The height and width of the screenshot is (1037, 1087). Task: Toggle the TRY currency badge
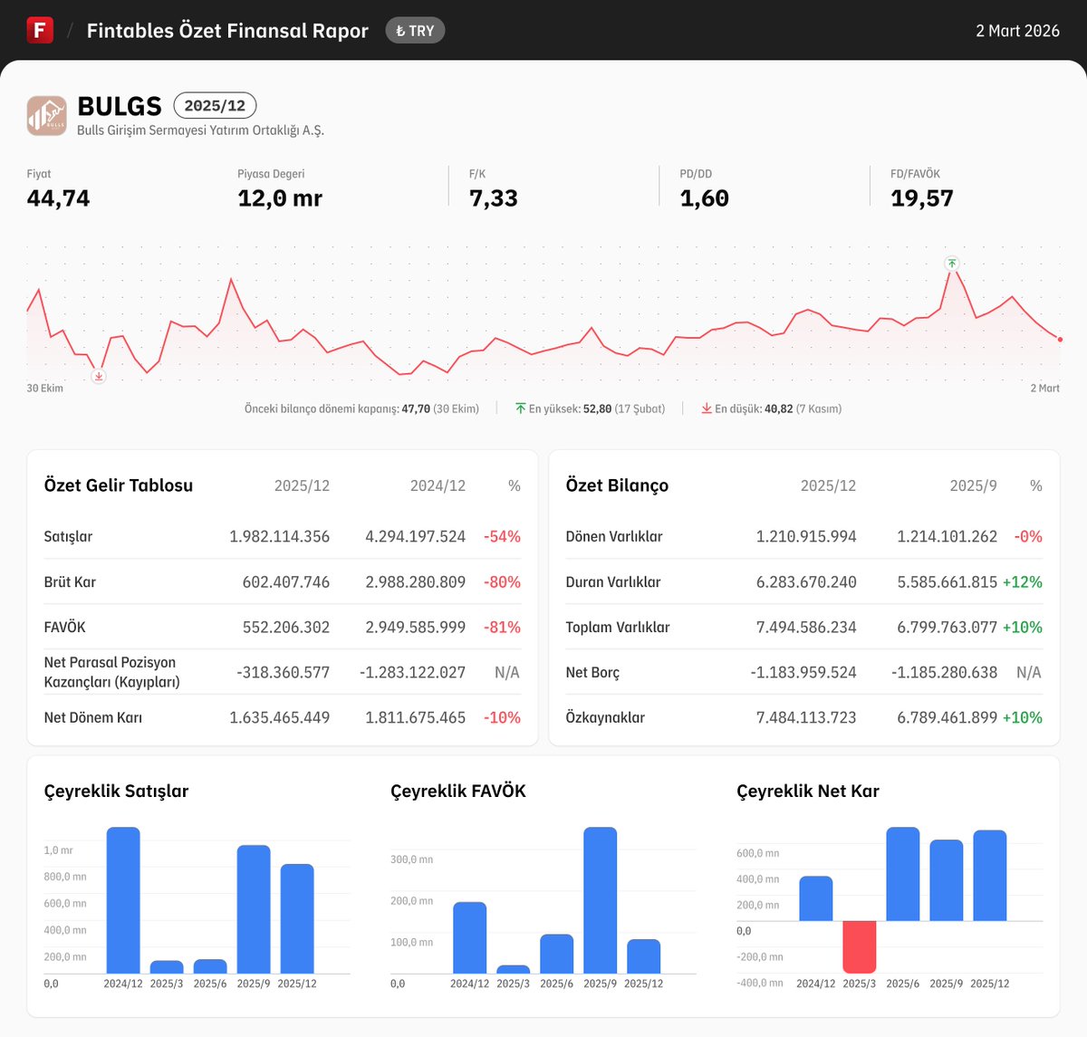[x=415, y=30]
